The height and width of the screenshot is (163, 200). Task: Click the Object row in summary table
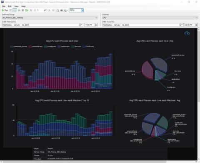[100, 148]
